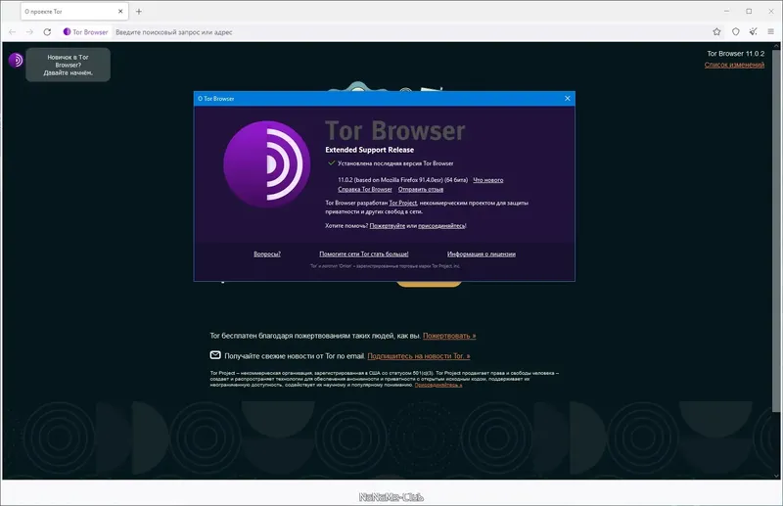This screenshot has height=506, width=783.
Task: Click the back navigation arrow
Action: [13, 32]
